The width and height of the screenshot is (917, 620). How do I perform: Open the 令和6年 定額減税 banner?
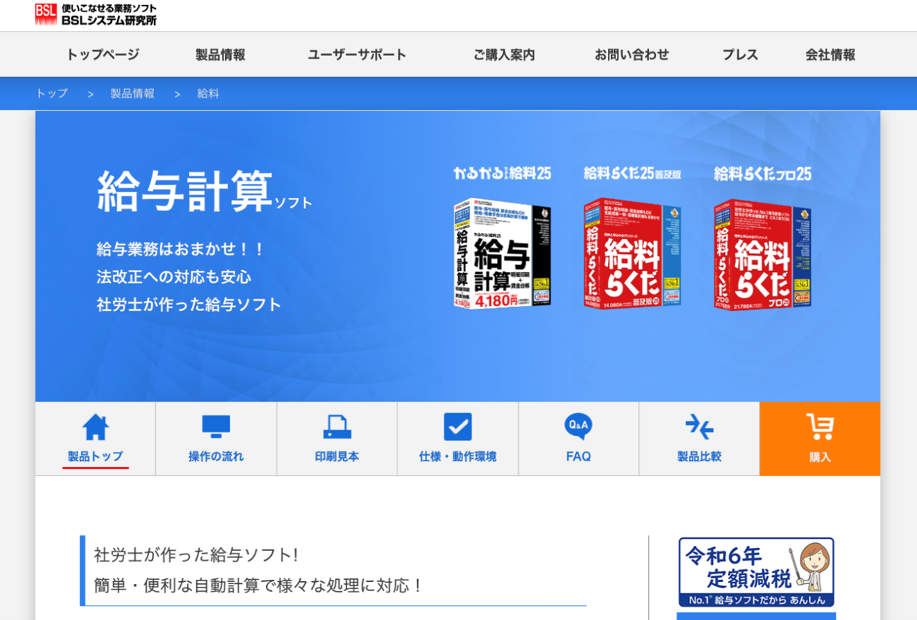pyautogui.click(x=756, y=572)
